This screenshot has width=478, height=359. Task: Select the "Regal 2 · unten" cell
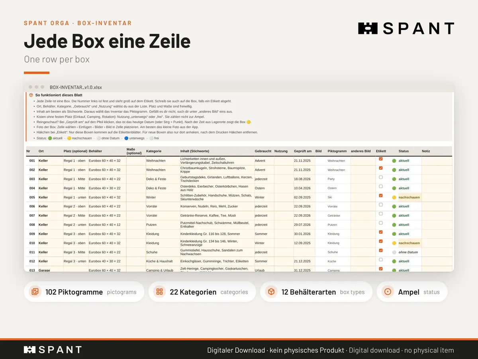pyautogui.click(x=75, y=225)
